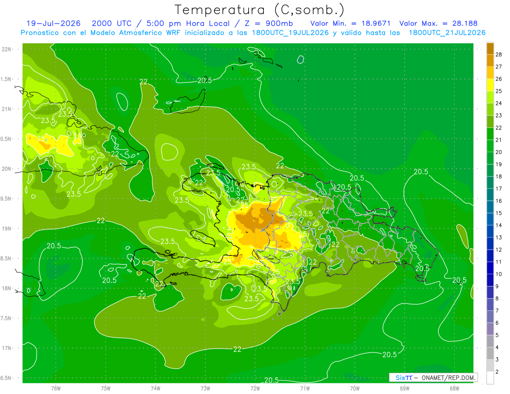Click the '75W' longitude axis label
The width and height of the screenshot is (510, 394).
point(106,388)
